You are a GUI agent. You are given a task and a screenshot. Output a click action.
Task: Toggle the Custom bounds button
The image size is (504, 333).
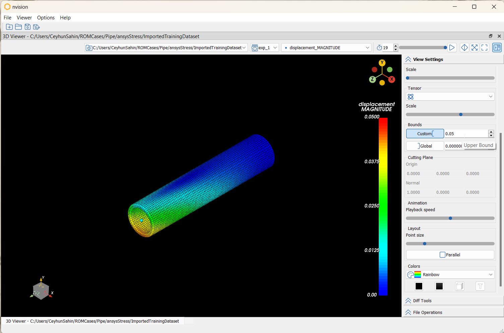[x=425, y=134]
